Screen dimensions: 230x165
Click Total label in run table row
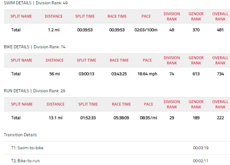click(x=16, y=118)
